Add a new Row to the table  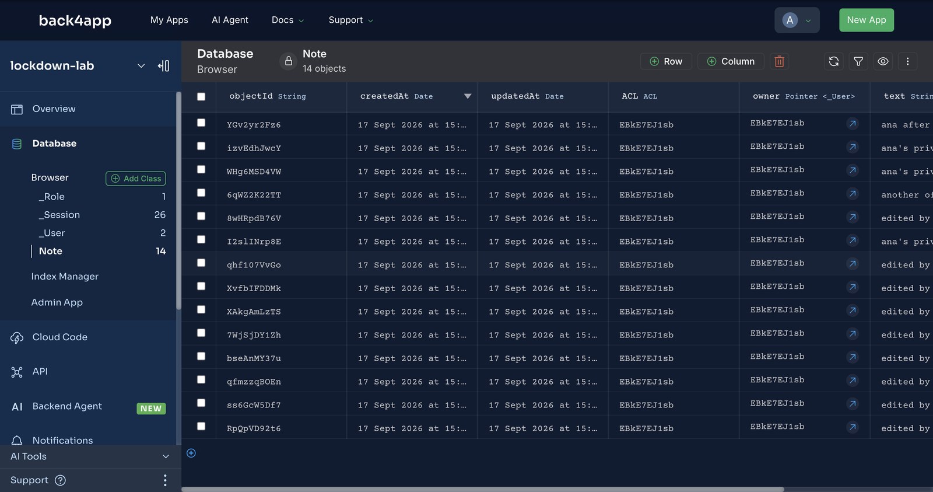666,61
